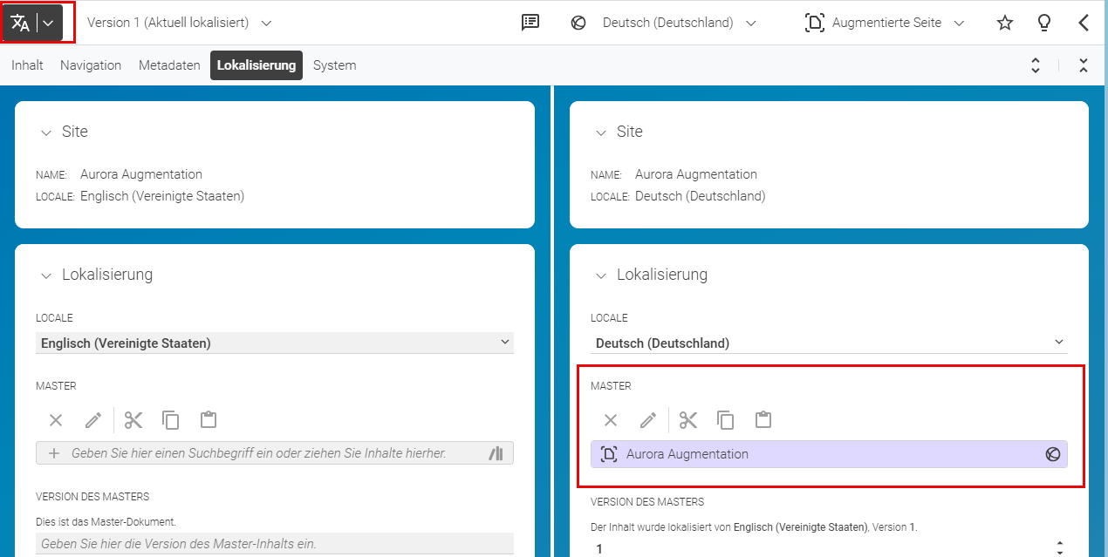Click remove X icon in left Master toolbar
Image resolution: width=1108 pixels, height=557 pixels.
56,420
